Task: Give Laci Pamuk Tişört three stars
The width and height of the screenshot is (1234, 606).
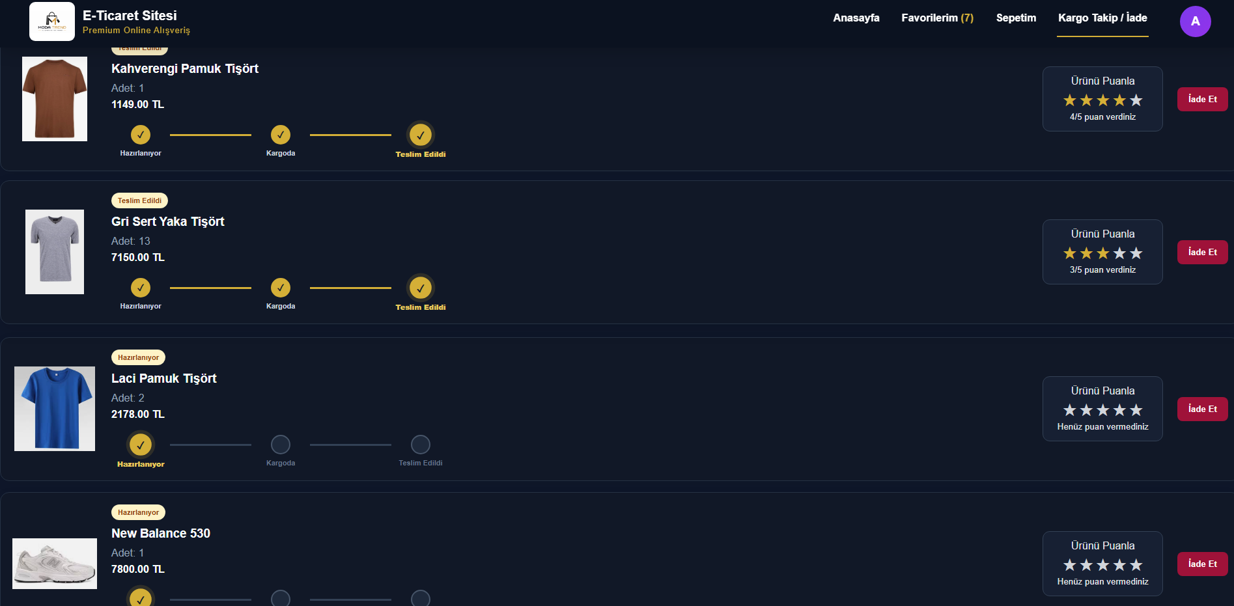Action: pos(1103,410)
